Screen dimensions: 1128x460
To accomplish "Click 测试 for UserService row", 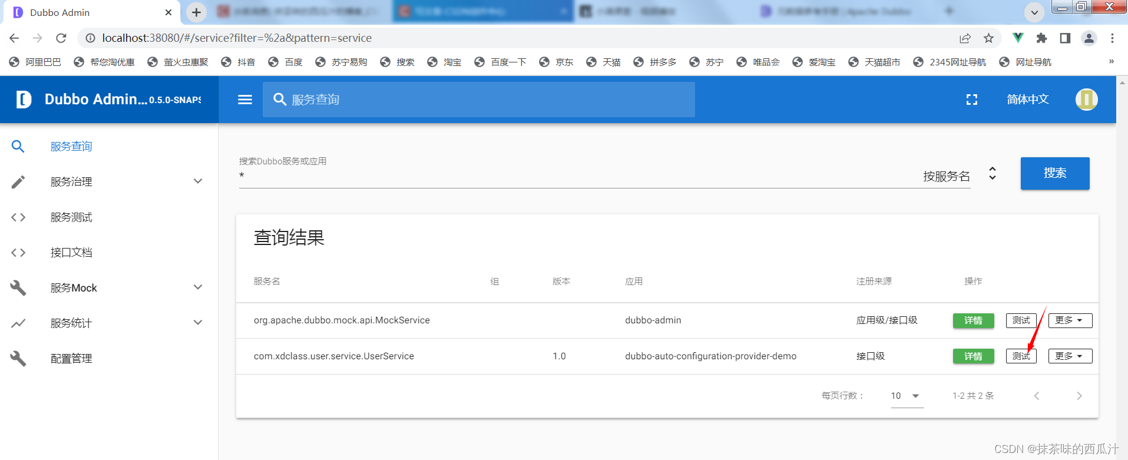I will (1021, 356).
